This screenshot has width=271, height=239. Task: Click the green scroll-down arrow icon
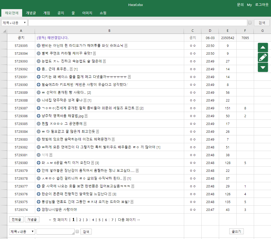(263, 67)
